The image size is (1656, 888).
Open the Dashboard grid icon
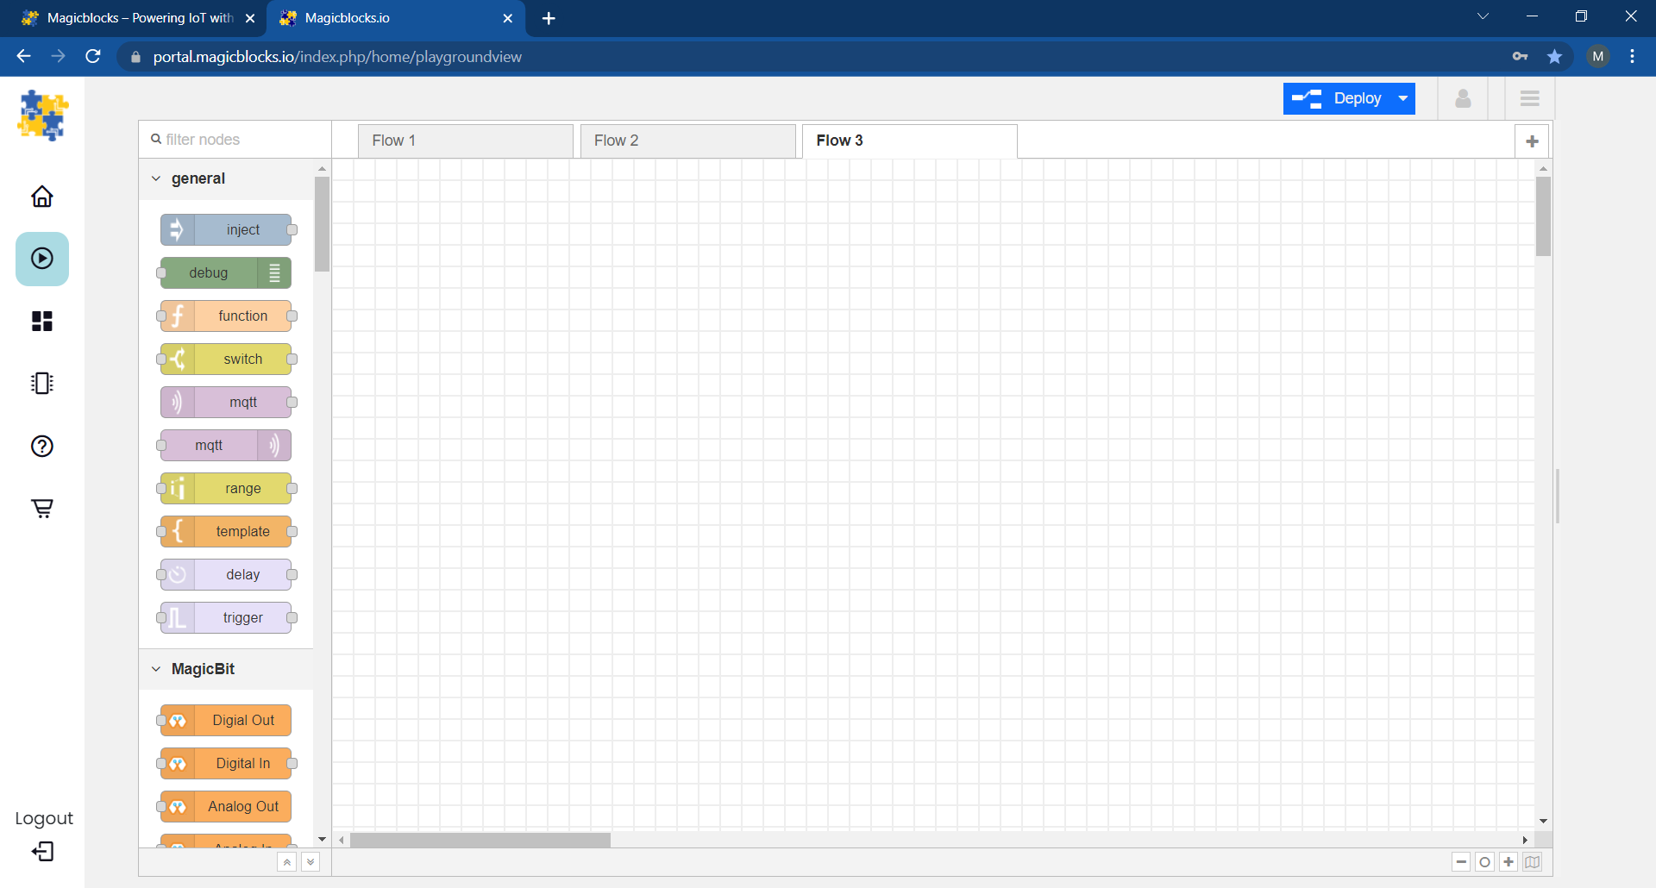(42, 322)
